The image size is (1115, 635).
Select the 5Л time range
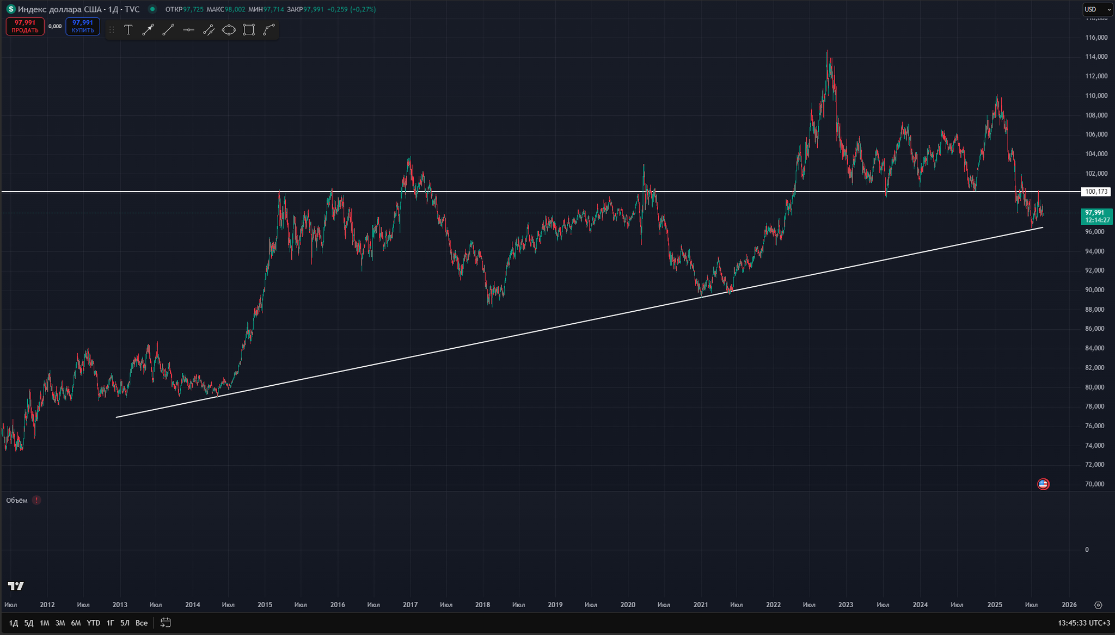pos(125,622)
